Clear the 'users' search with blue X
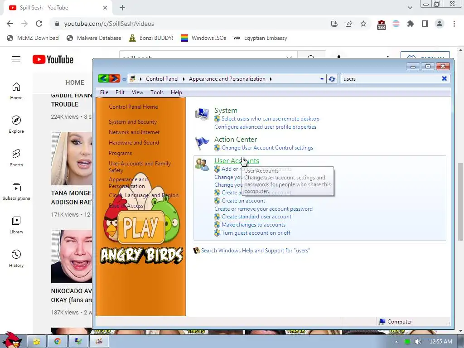Image resolution: width=464 pixels, height=348 pixels. [x=444, y=78]
